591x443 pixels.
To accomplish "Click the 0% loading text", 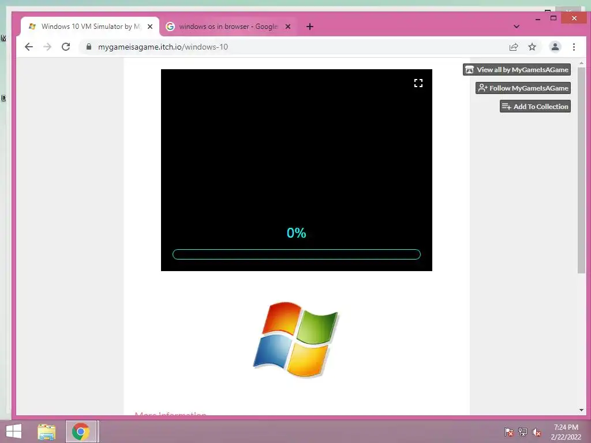I will [296, 233].
